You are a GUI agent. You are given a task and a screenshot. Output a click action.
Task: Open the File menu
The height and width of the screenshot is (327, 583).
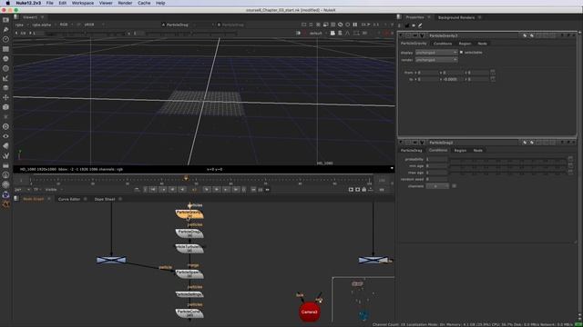(x=49, y=3)
